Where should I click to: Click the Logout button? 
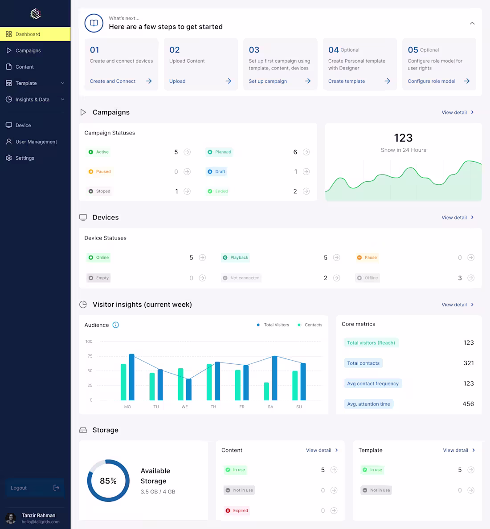pyautogui.click(x=35, y=488)
